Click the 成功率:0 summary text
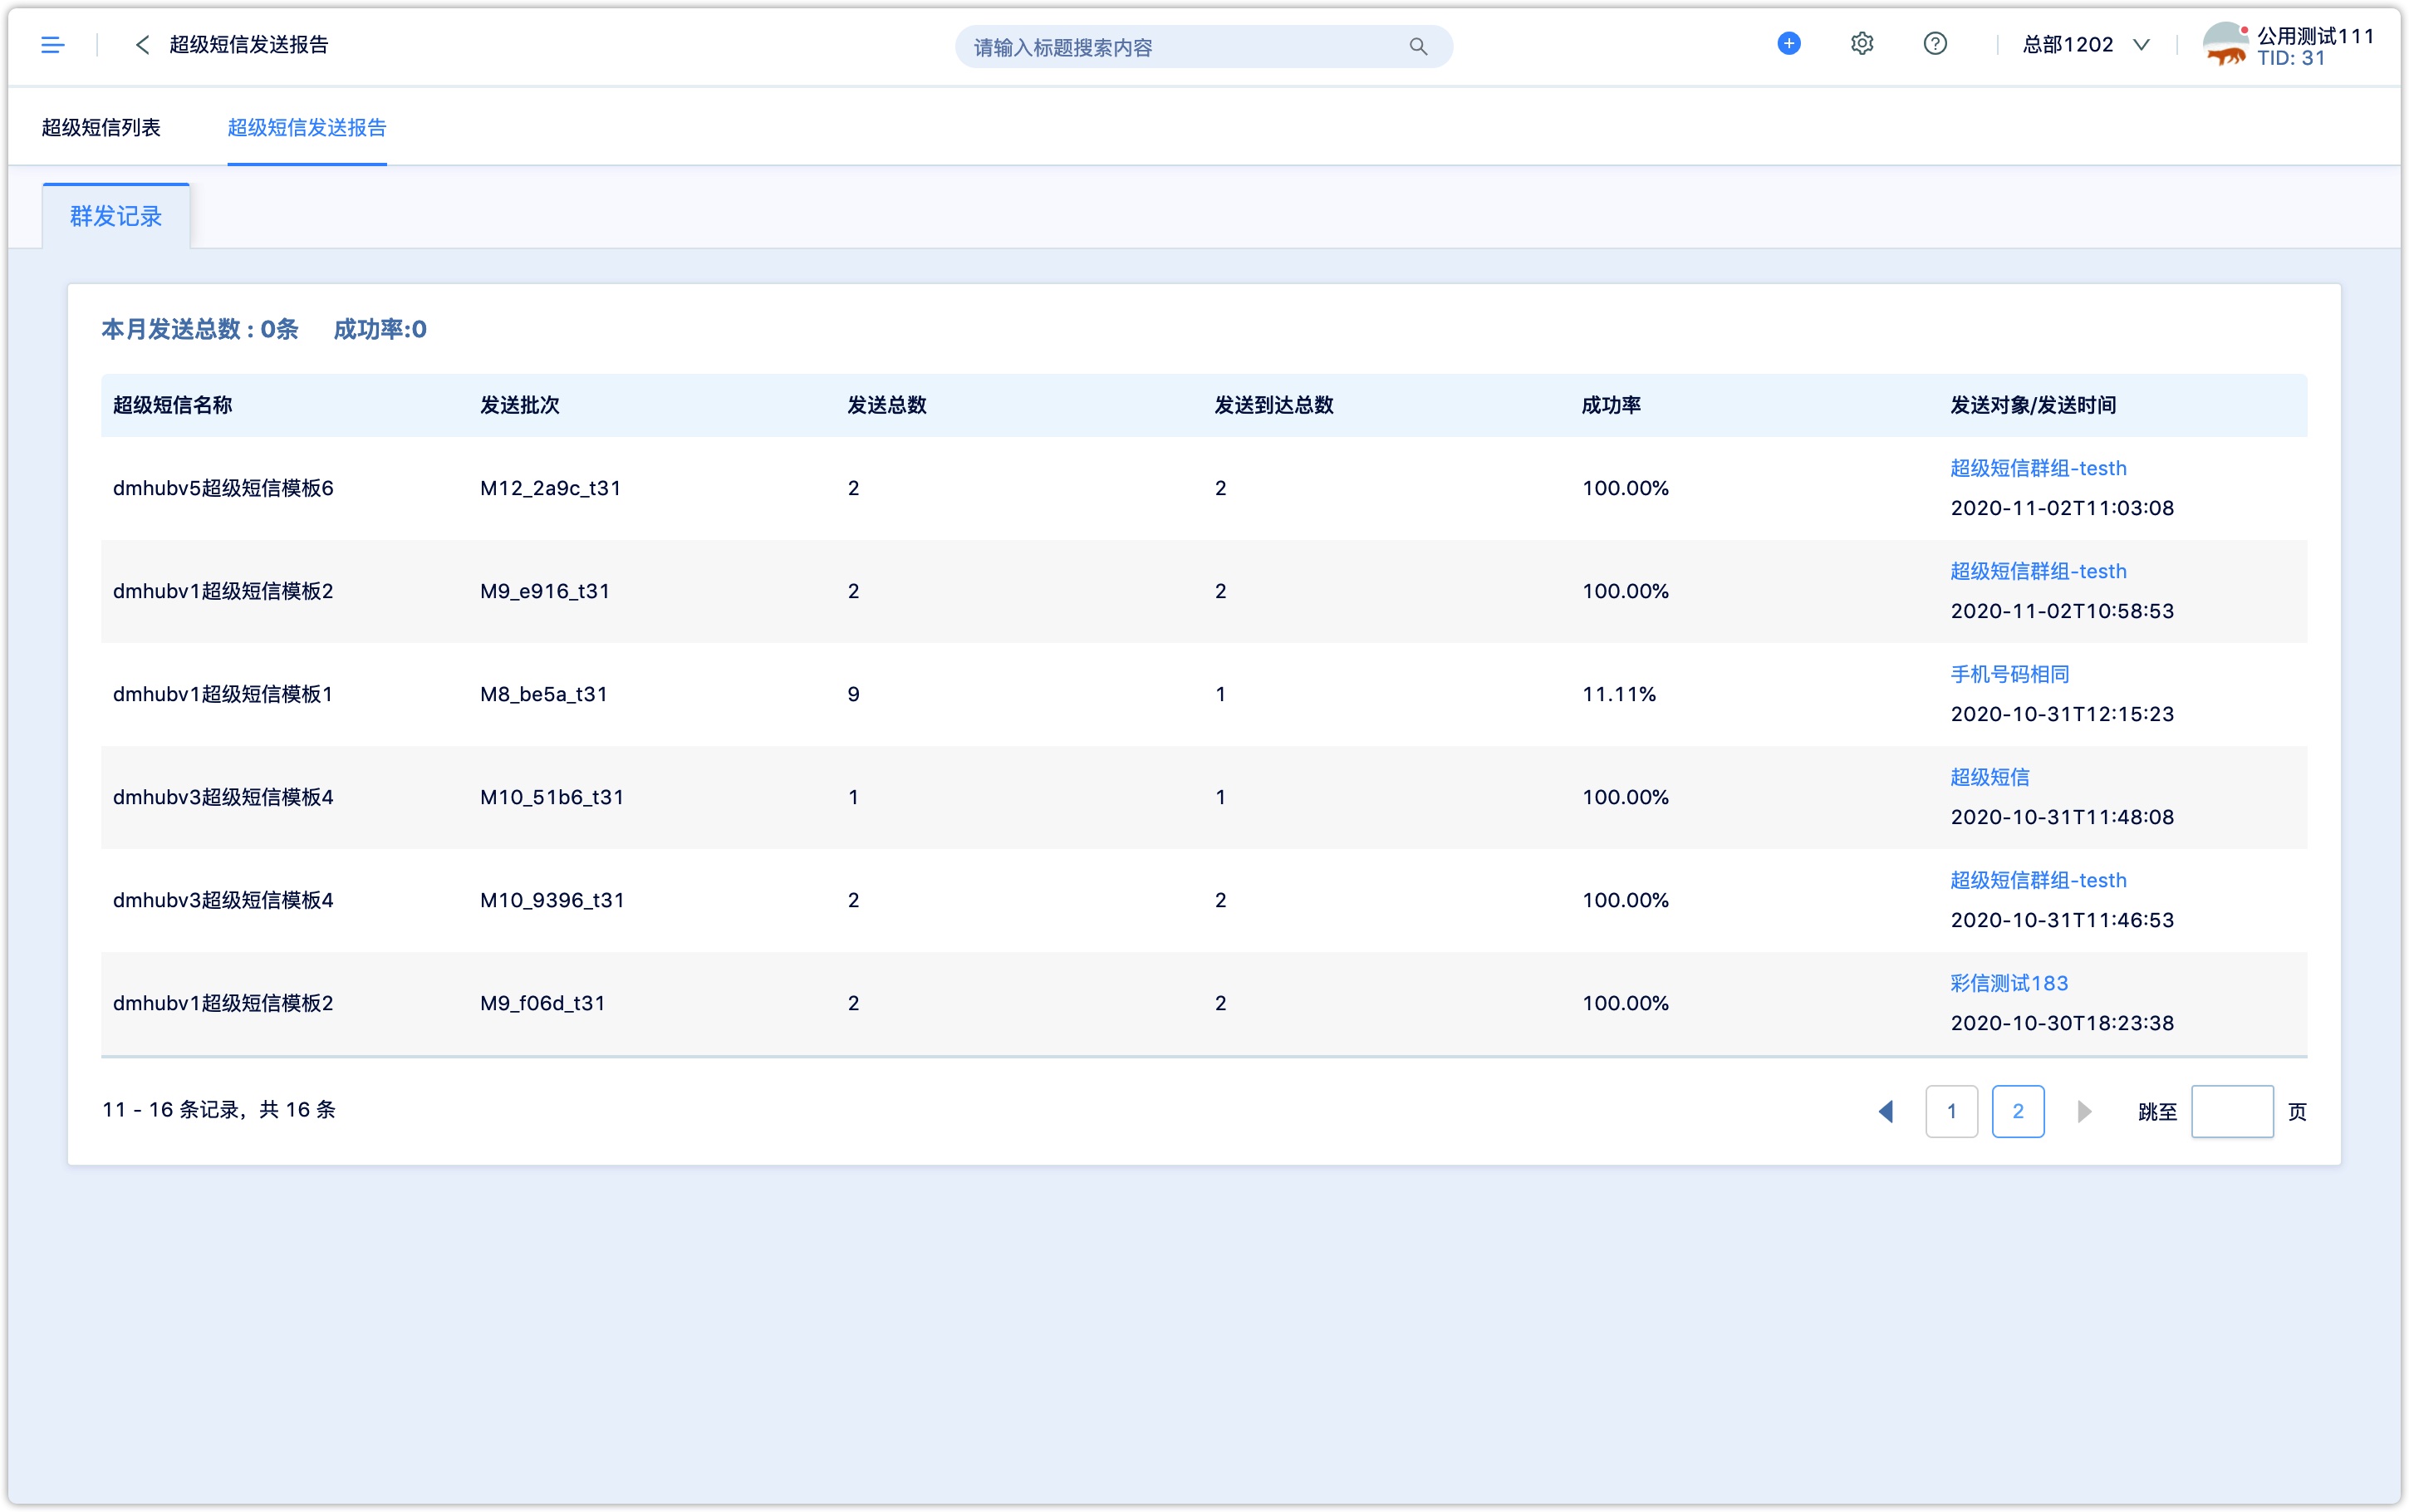 point(380,329)
